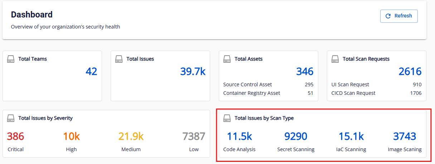Click the Total Issues by Severity icon

point(11,118)
